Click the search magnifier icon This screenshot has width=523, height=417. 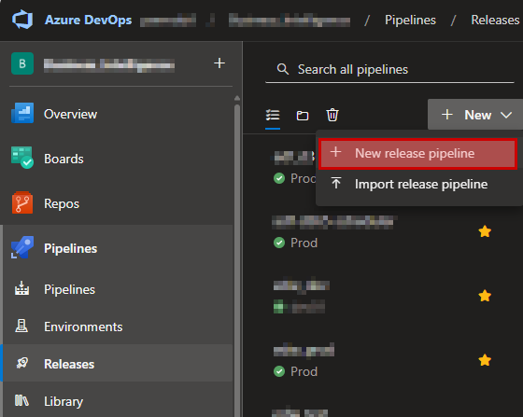[282, 69]
